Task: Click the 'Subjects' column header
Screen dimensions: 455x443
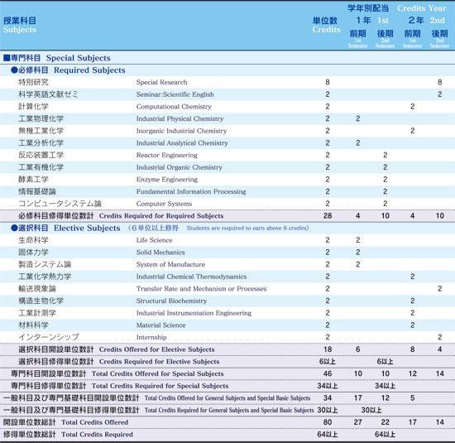Action: (20, 30)
